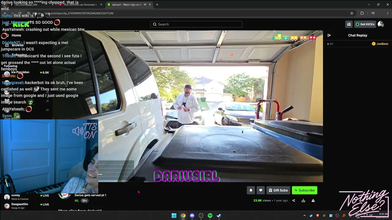Subscribe to the dariusirl channel
Screen dimensions: 392x220
coord(304,190)
